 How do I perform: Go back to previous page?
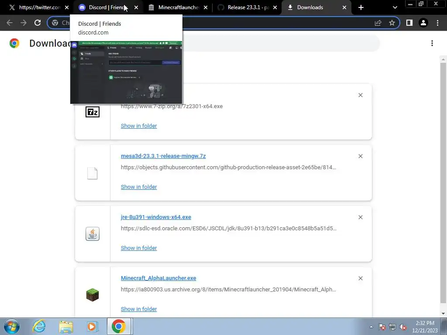pyautogui.click(x=10, y=23)
